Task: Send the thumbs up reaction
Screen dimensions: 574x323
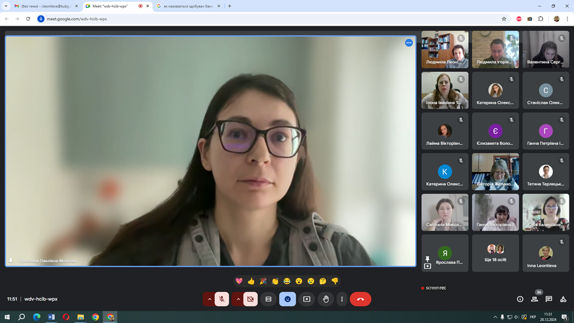Action: [251, 281]
